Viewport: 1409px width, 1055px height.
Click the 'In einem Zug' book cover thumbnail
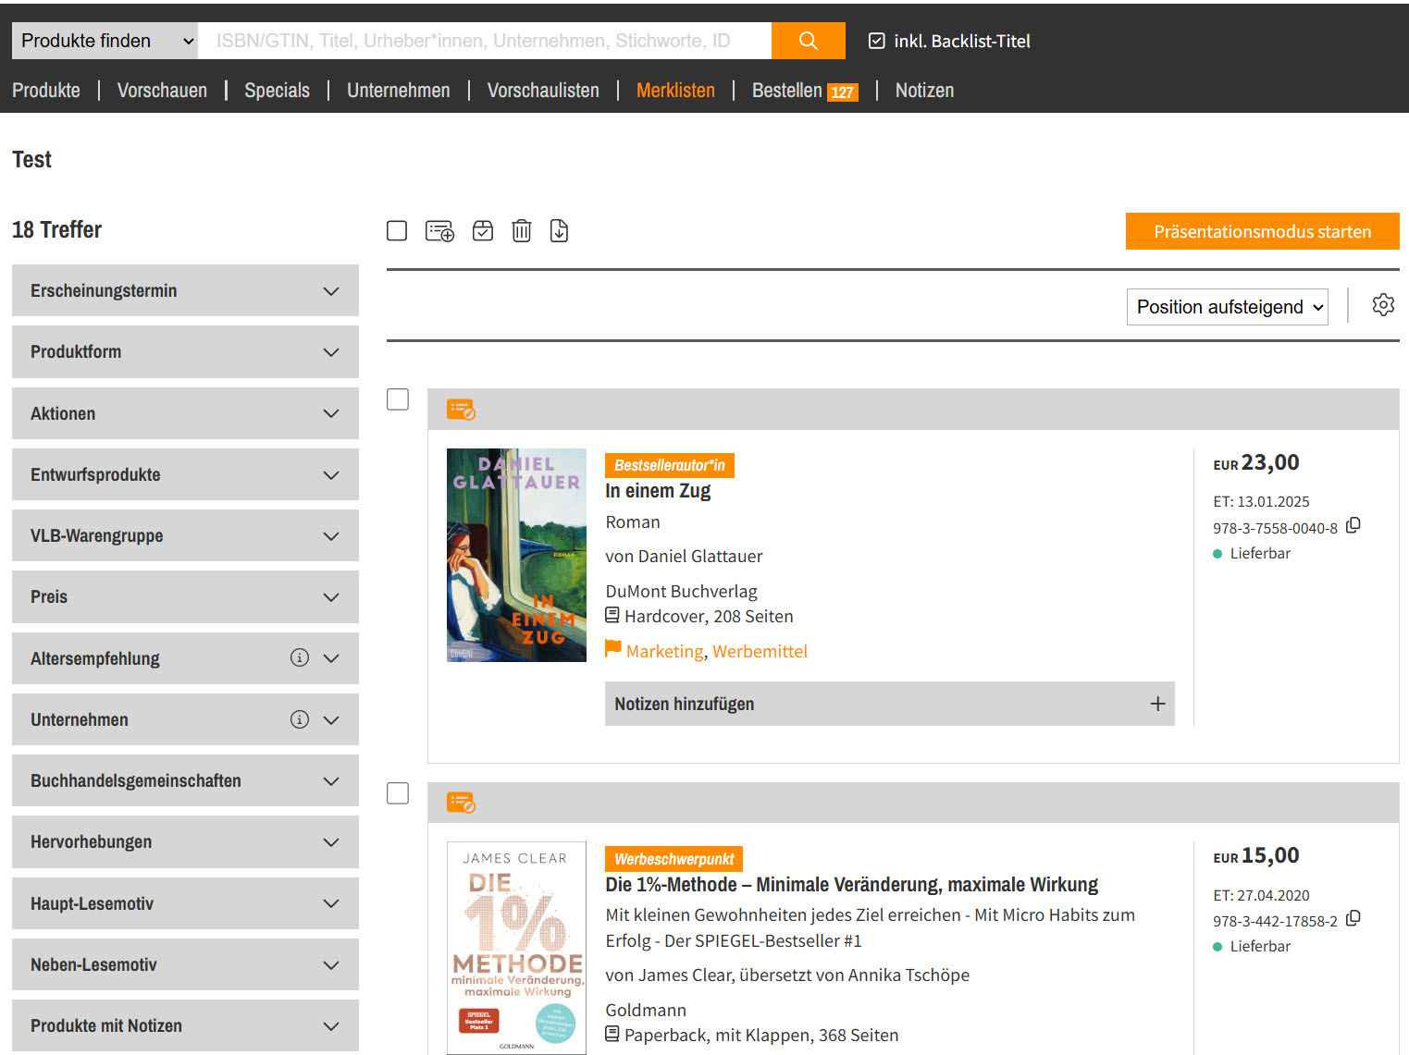[516, 555]
